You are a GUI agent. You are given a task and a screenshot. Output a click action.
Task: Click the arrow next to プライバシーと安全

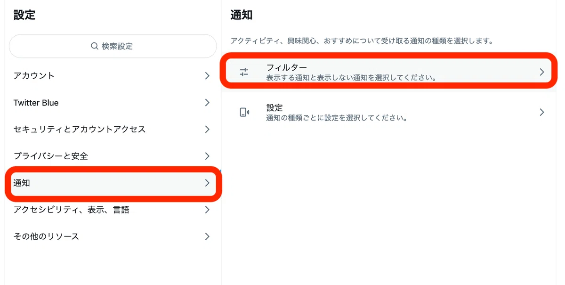(207, 156)
